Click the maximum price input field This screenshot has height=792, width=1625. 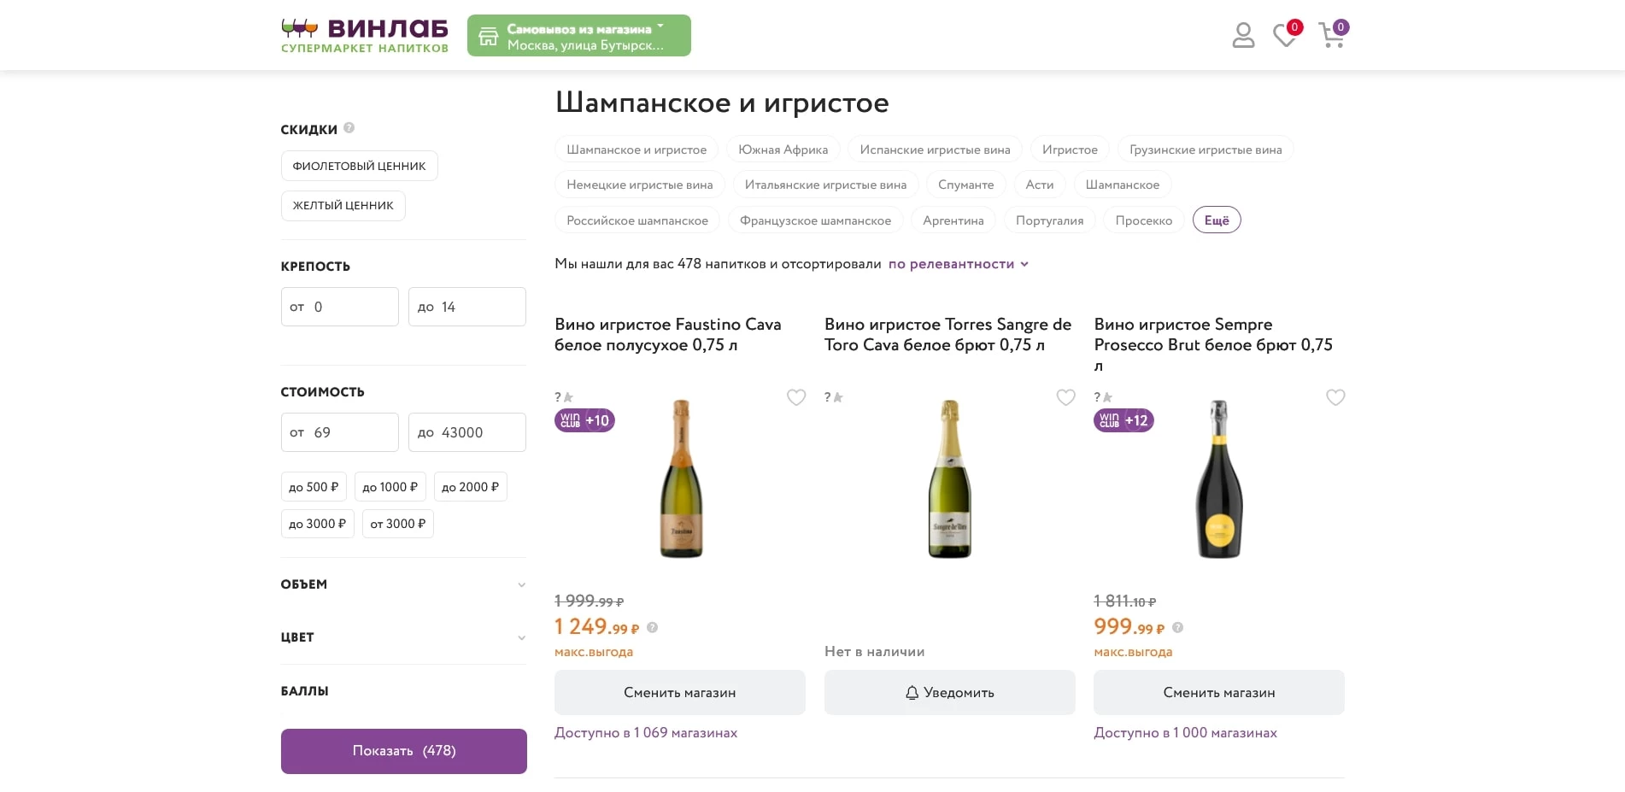point(466,432)
